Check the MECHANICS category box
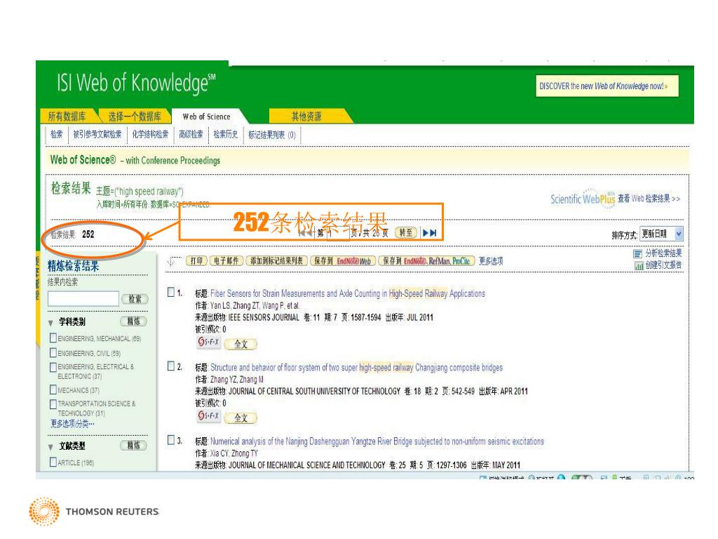This screenshot has width=718, height=539. tap(53, 390)
